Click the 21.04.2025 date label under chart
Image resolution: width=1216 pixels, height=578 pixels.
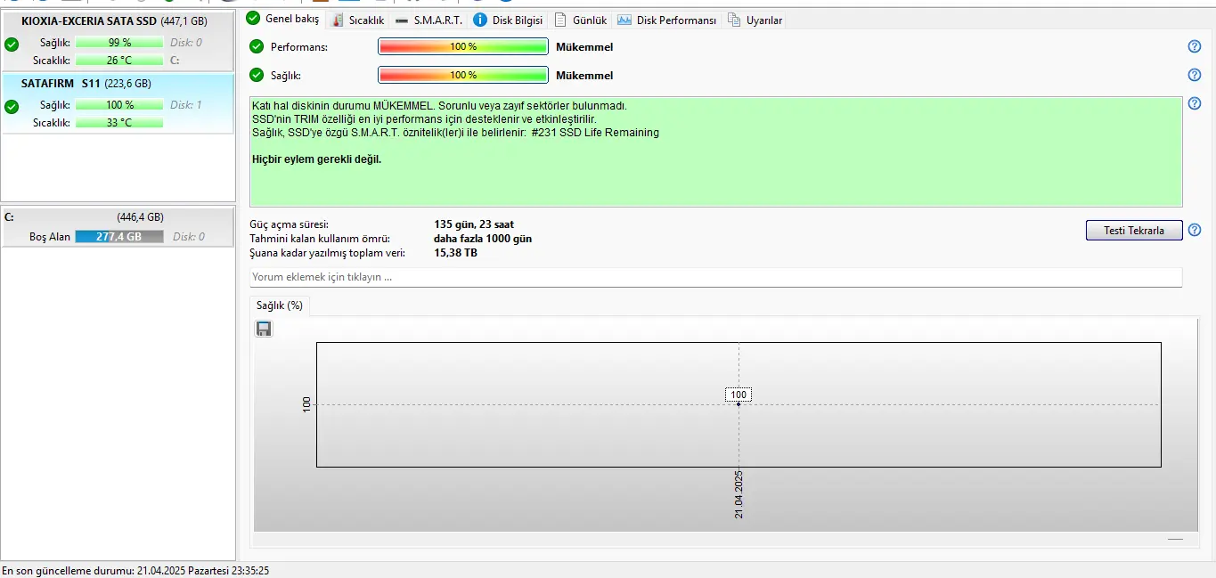tap(739, 494)
